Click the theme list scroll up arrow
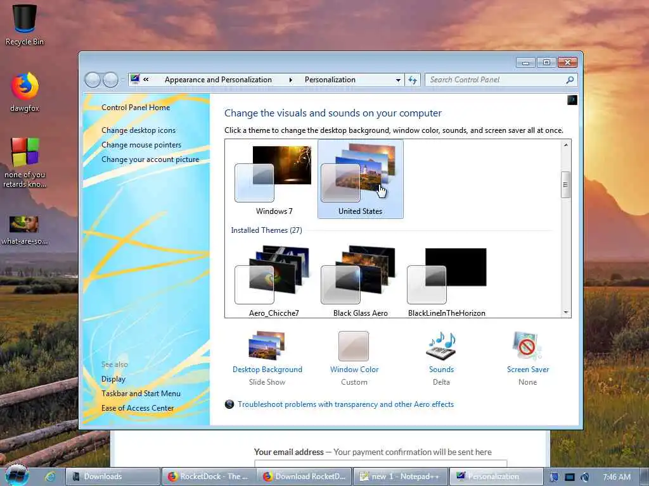649x486 pixels. (565, 145)
